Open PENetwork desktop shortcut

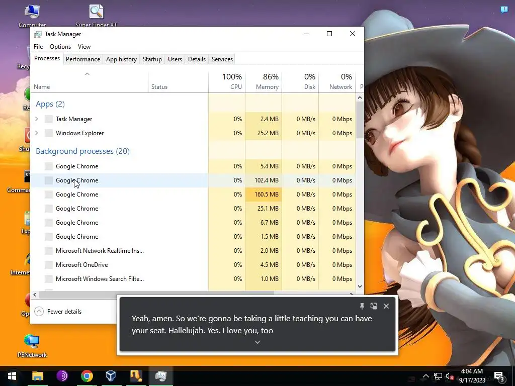pos(32,346)
